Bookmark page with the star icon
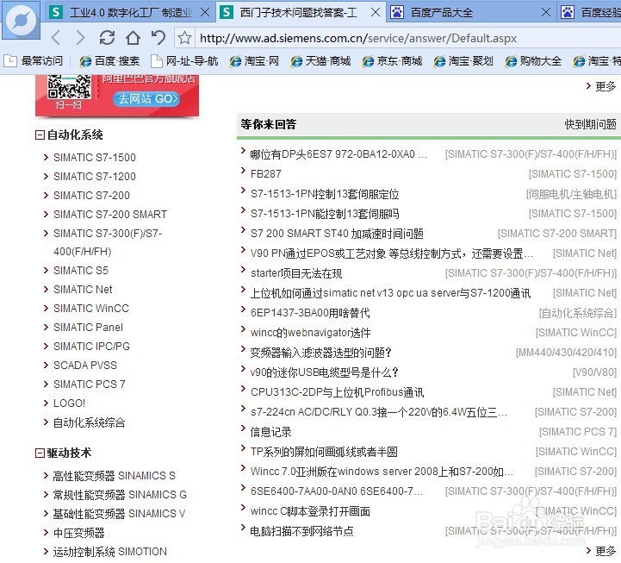Image resolution: width=621 pixels, height=563 pixels. [184, 38]
